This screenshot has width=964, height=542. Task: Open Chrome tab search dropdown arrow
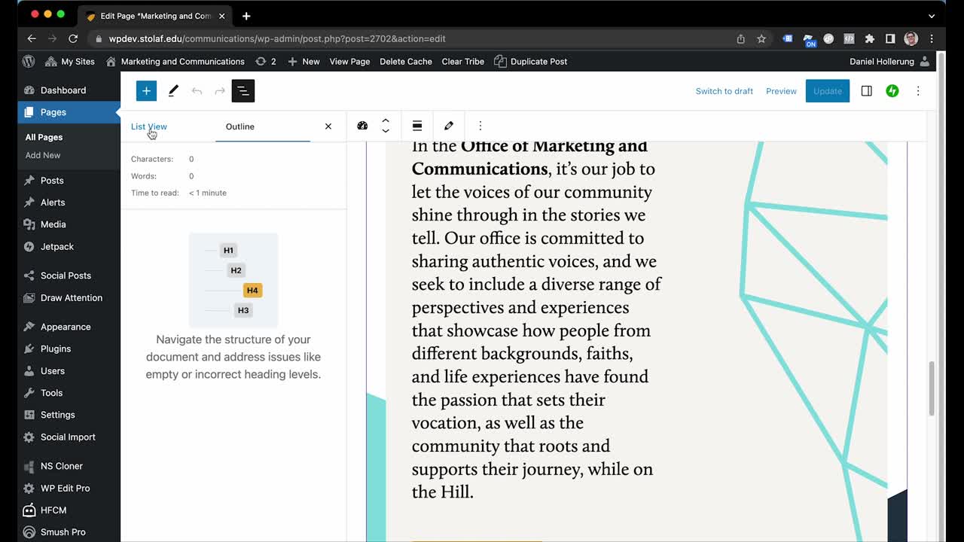click(932, 16)
